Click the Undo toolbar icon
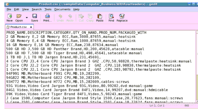Screen dimensions: 198x109 [60, 18]
